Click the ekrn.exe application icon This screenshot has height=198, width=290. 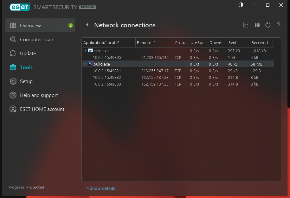(x=90, y=50)
